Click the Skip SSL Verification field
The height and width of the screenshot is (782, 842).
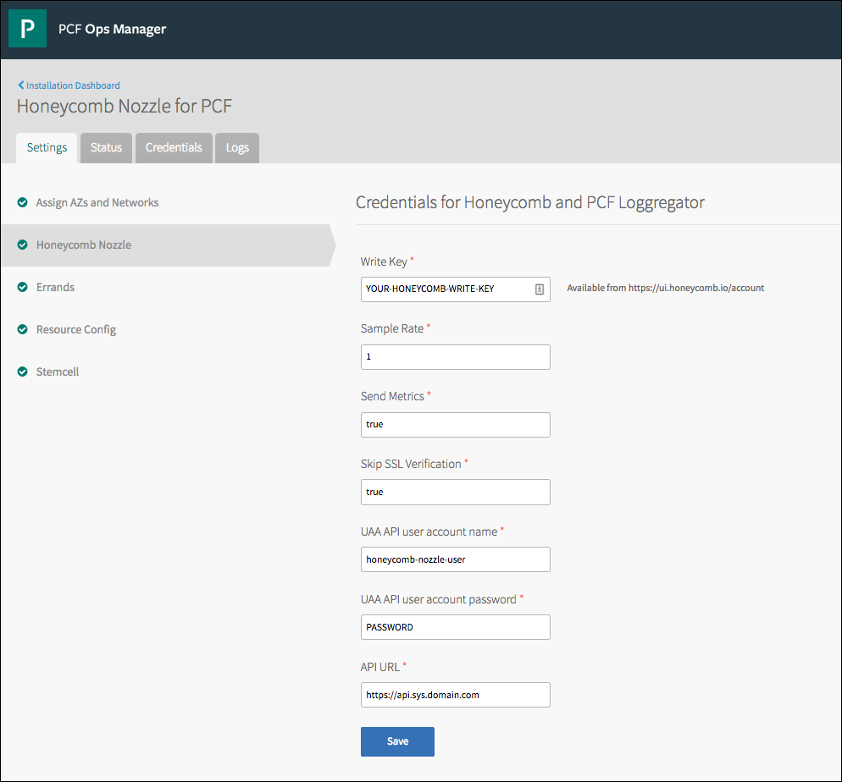click(x=456, y=492)
